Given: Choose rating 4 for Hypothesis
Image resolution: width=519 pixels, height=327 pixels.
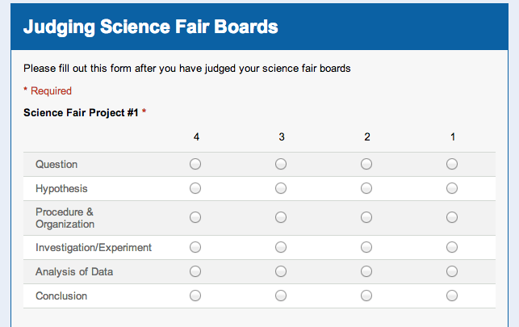Looking at the screenshot, I should (195, 188).
